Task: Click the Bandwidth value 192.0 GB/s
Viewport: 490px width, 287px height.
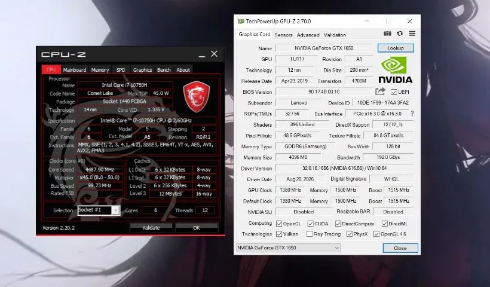Action: 388,157
